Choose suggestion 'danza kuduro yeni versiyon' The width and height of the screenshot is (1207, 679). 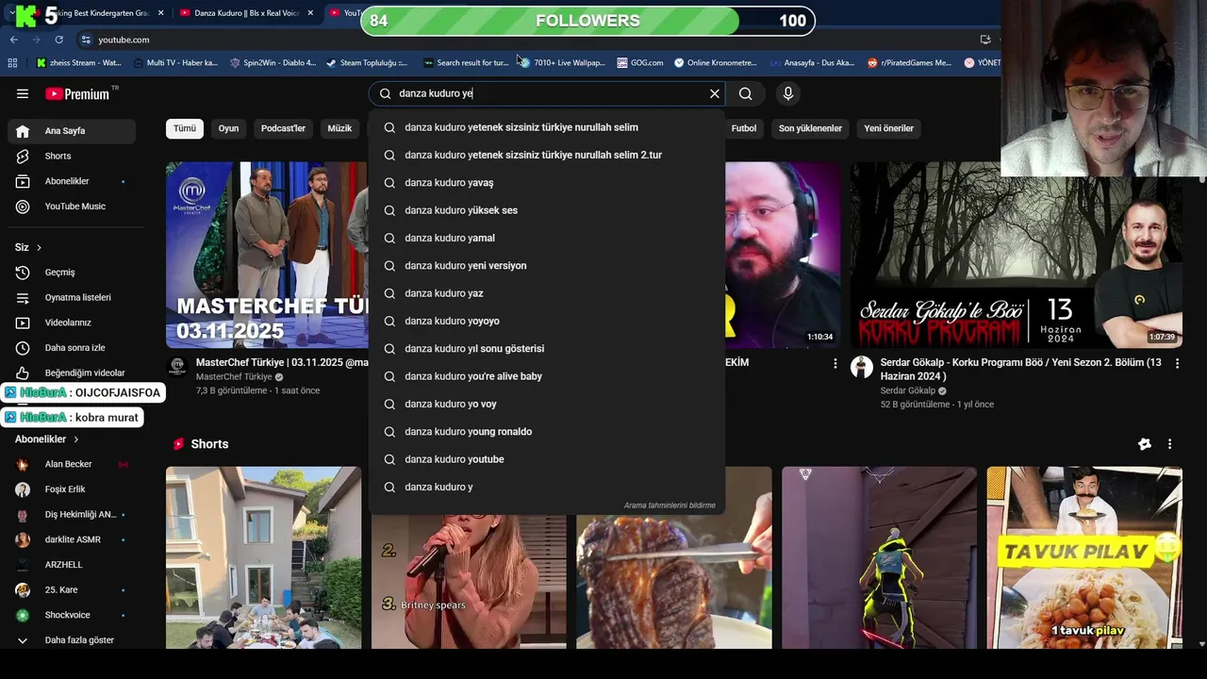tap(547, 266)
